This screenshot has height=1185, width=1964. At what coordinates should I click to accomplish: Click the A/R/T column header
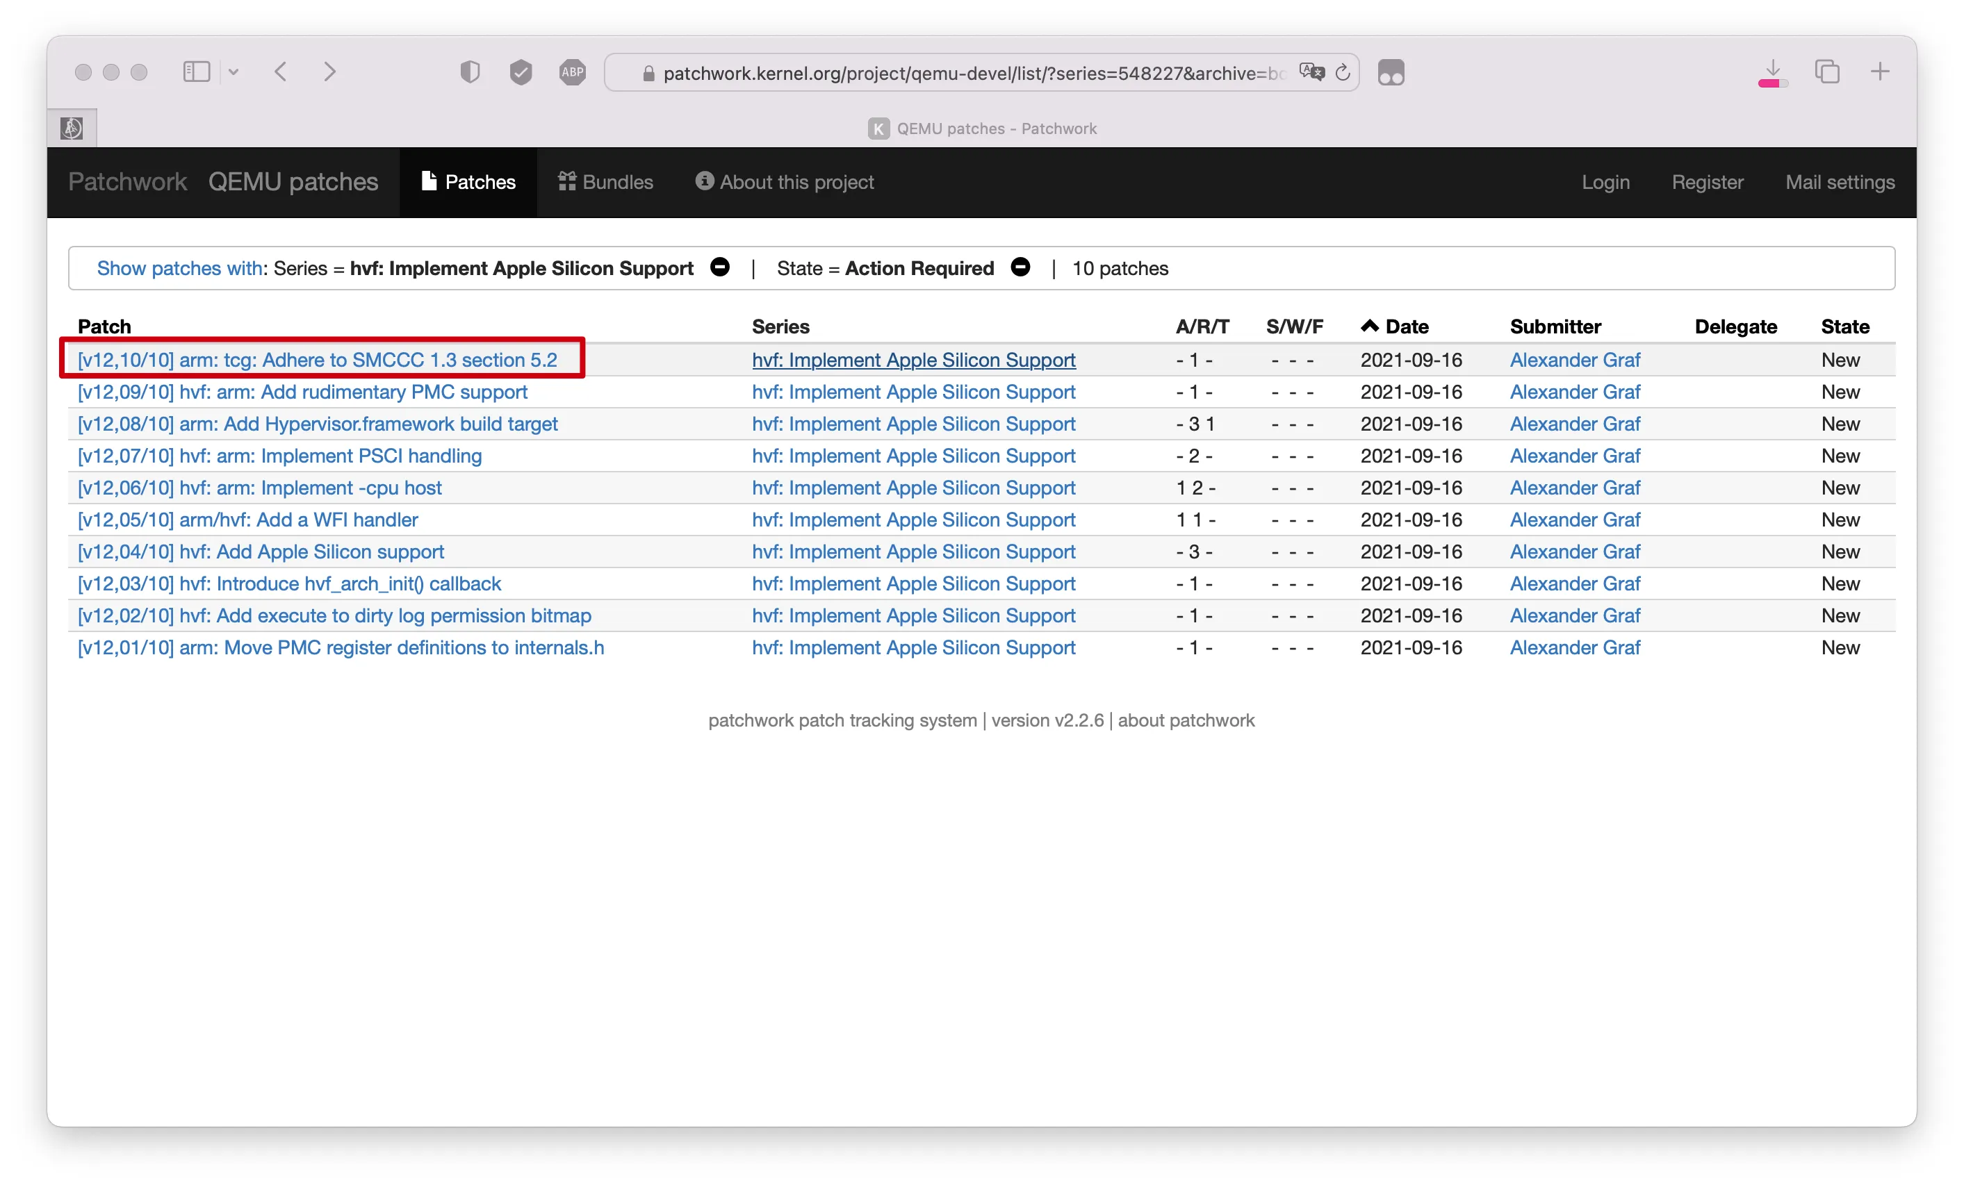pos(1202,326)
